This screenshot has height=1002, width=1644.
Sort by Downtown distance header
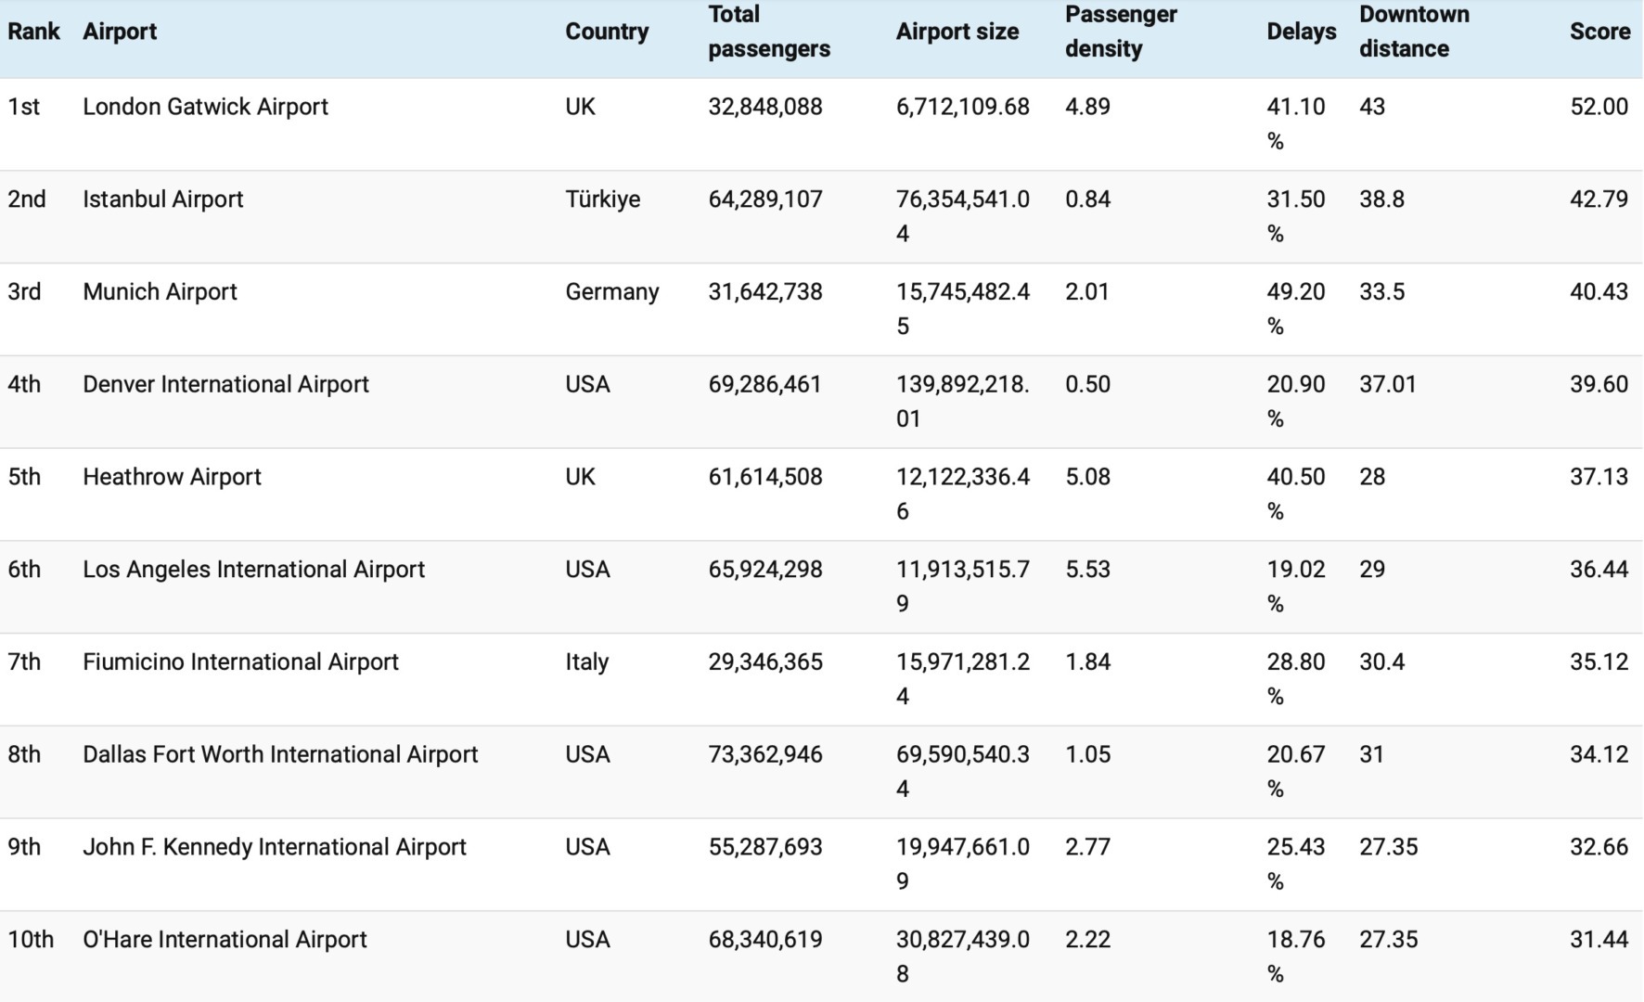click(x=1414, y=32)
